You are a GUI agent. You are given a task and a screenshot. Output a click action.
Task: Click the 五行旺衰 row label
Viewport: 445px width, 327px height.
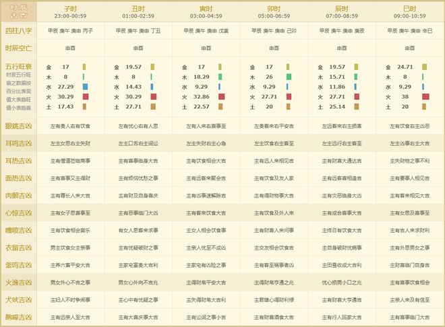(18, 67)
